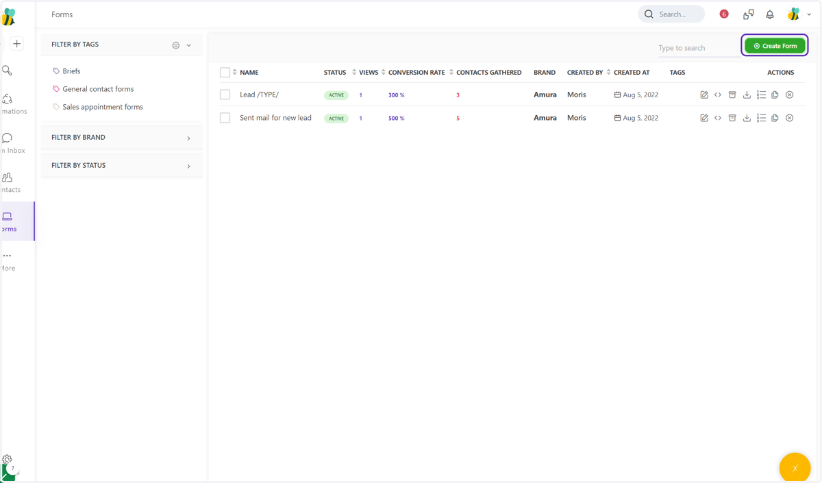
Task: Open the settings gear at sidebar bottom
Action: pos(7,460)
